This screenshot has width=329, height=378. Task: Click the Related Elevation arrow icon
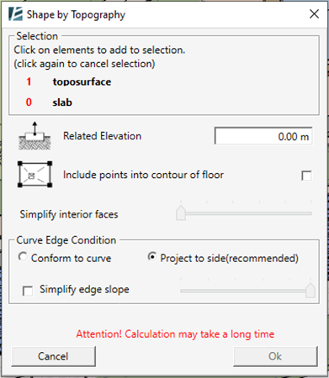[x=34, y=136]
